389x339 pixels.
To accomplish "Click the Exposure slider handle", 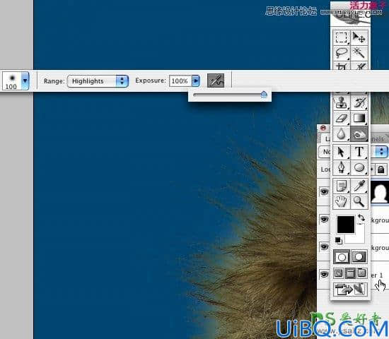I will pyautogui.click(x=264, y=95).
